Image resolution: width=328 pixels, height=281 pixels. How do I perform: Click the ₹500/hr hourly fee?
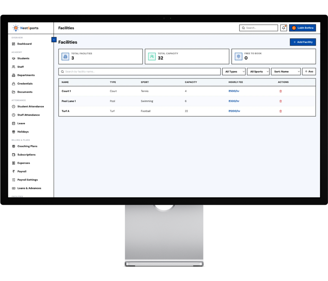[234, 91]
